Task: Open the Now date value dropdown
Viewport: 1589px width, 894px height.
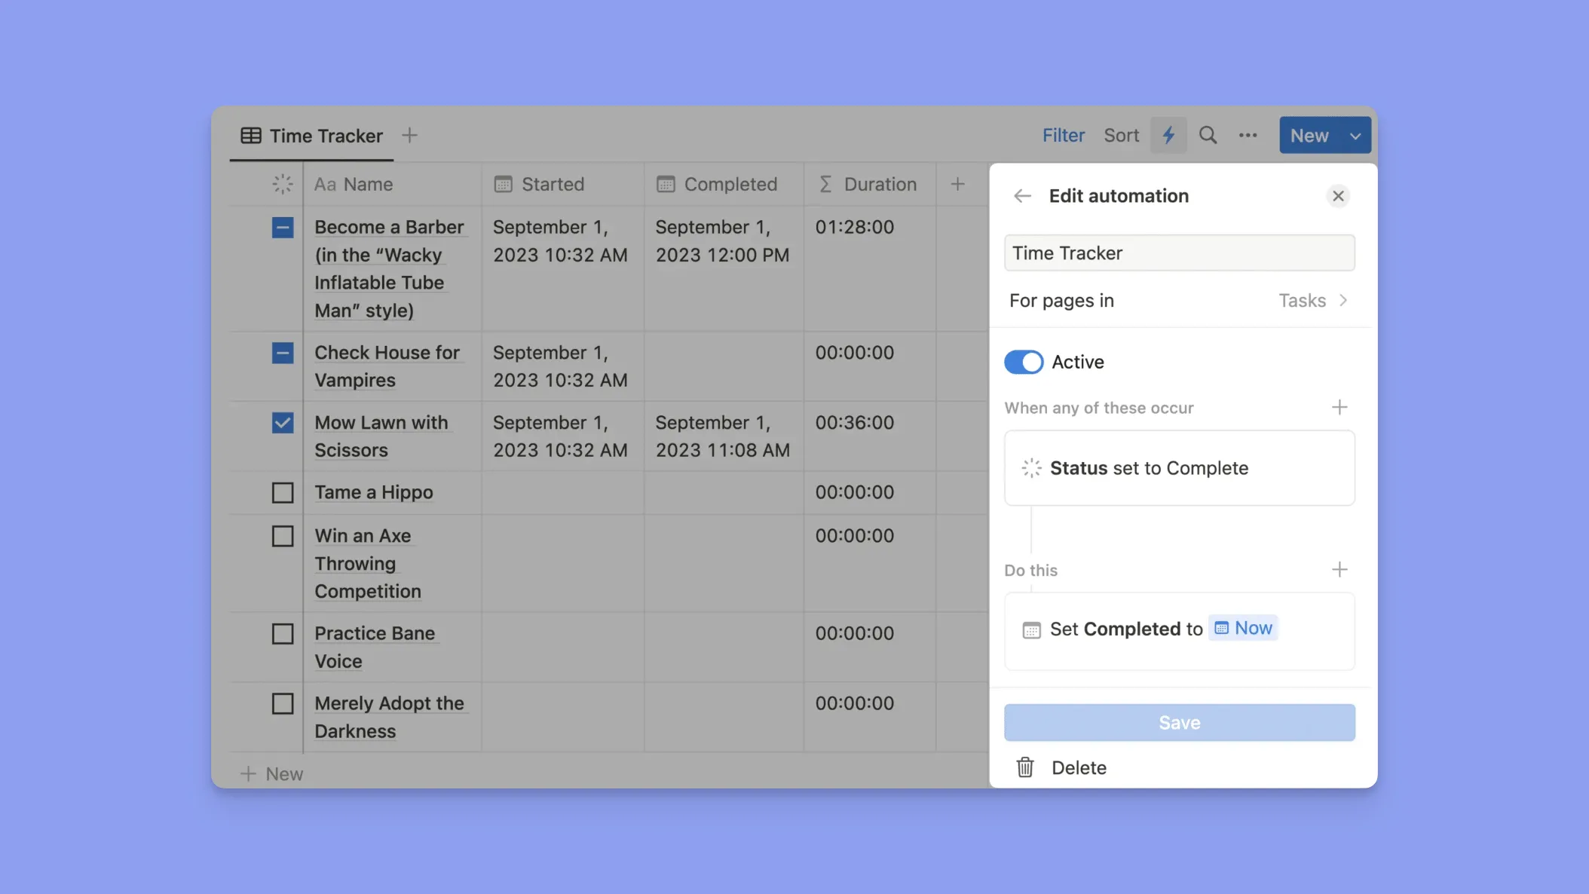Action: [1243, 628]
